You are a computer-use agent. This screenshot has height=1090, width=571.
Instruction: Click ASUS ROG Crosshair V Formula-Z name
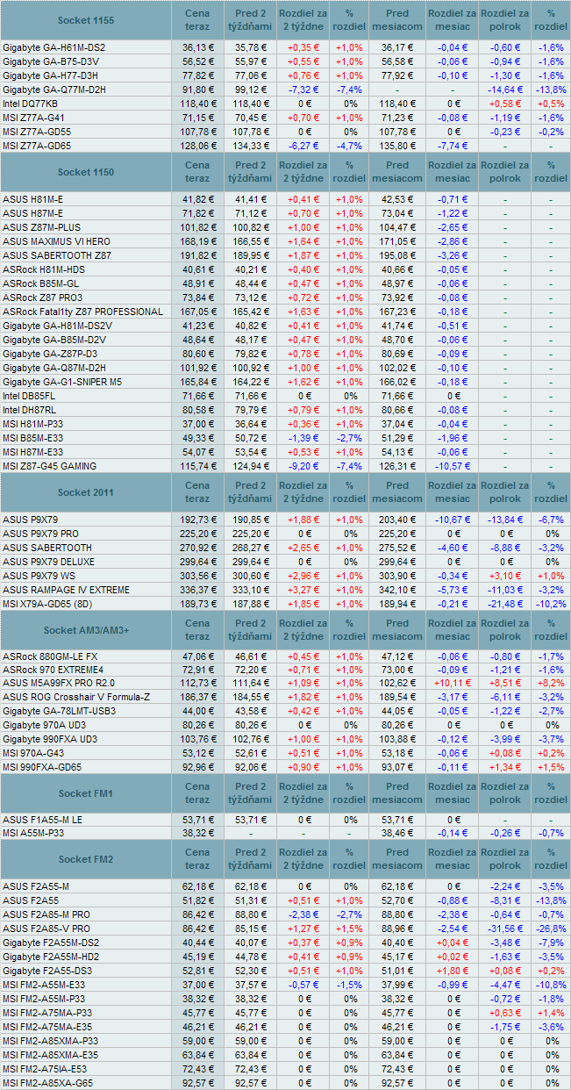coord(76,697)
